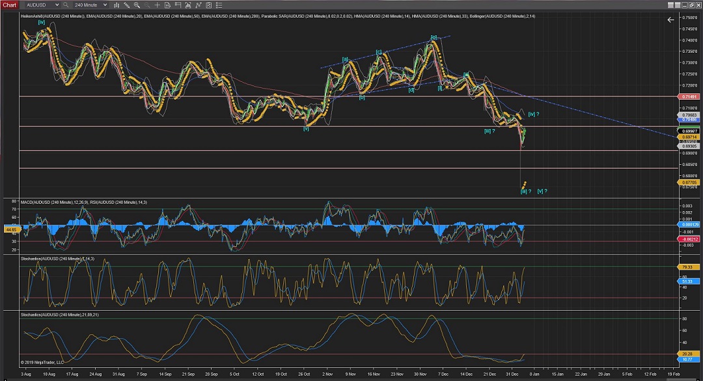The width and height of the screenshot is (703, 381).
Task: Click the first window link button
Action: [670, 5]
